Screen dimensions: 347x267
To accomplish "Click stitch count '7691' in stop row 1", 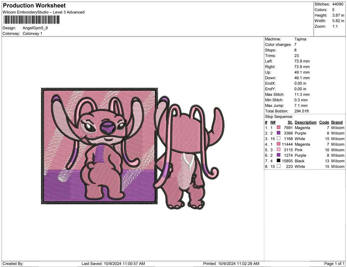I will 288,128.
